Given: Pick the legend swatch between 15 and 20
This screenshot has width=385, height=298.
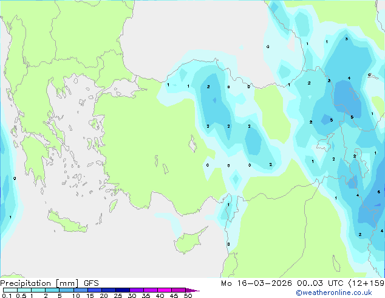Looking at the screenshot, I should tap(95, 290).
